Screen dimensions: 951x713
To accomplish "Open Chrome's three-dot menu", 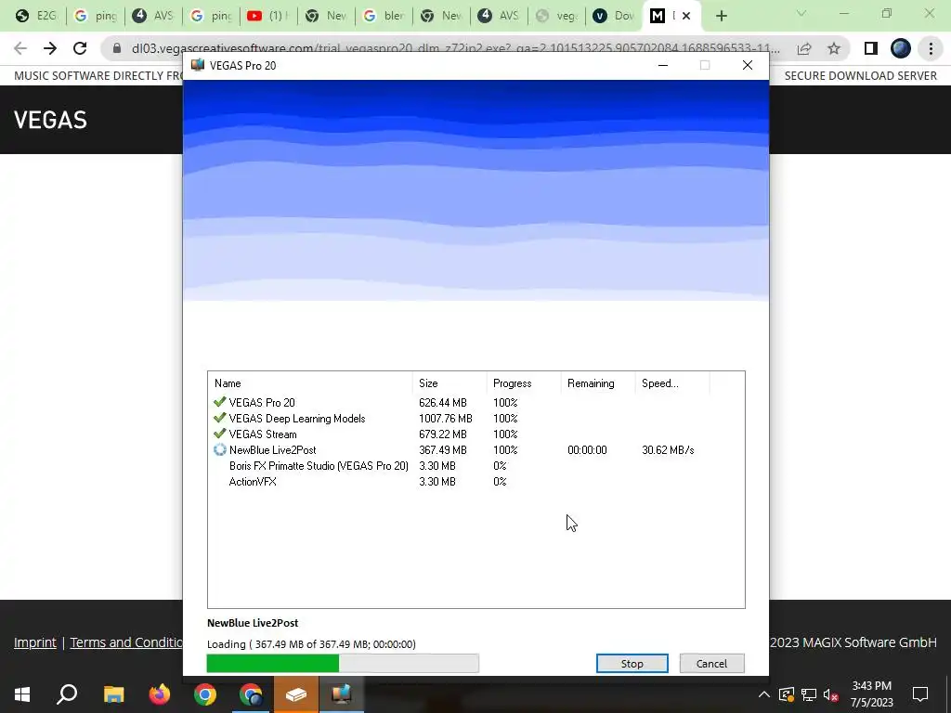I will point(931,48).
